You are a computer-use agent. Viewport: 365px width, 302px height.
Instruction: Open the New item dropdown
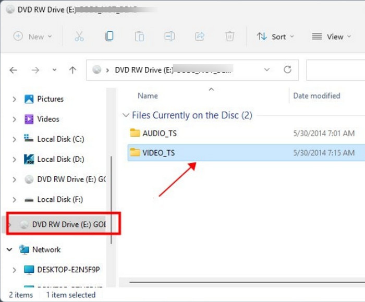pos(32,37)
